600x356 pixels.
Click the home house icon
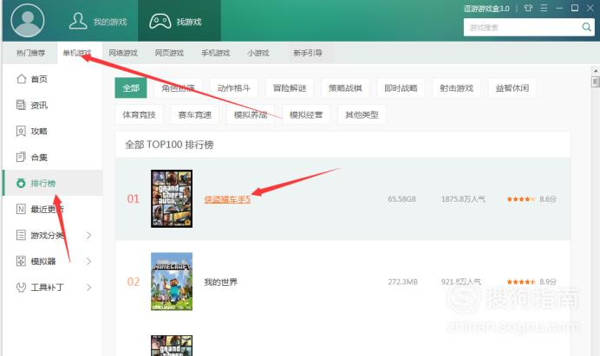click(x=22, y=78)
